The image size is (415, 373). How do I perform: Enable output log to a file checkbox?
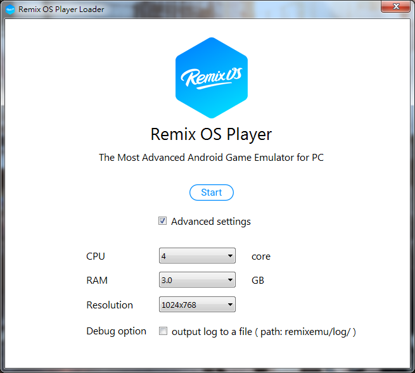[163, 331]
